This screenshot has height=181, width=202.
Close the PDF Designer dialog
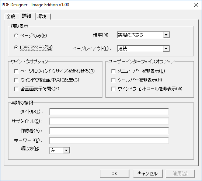pos(196,5)
